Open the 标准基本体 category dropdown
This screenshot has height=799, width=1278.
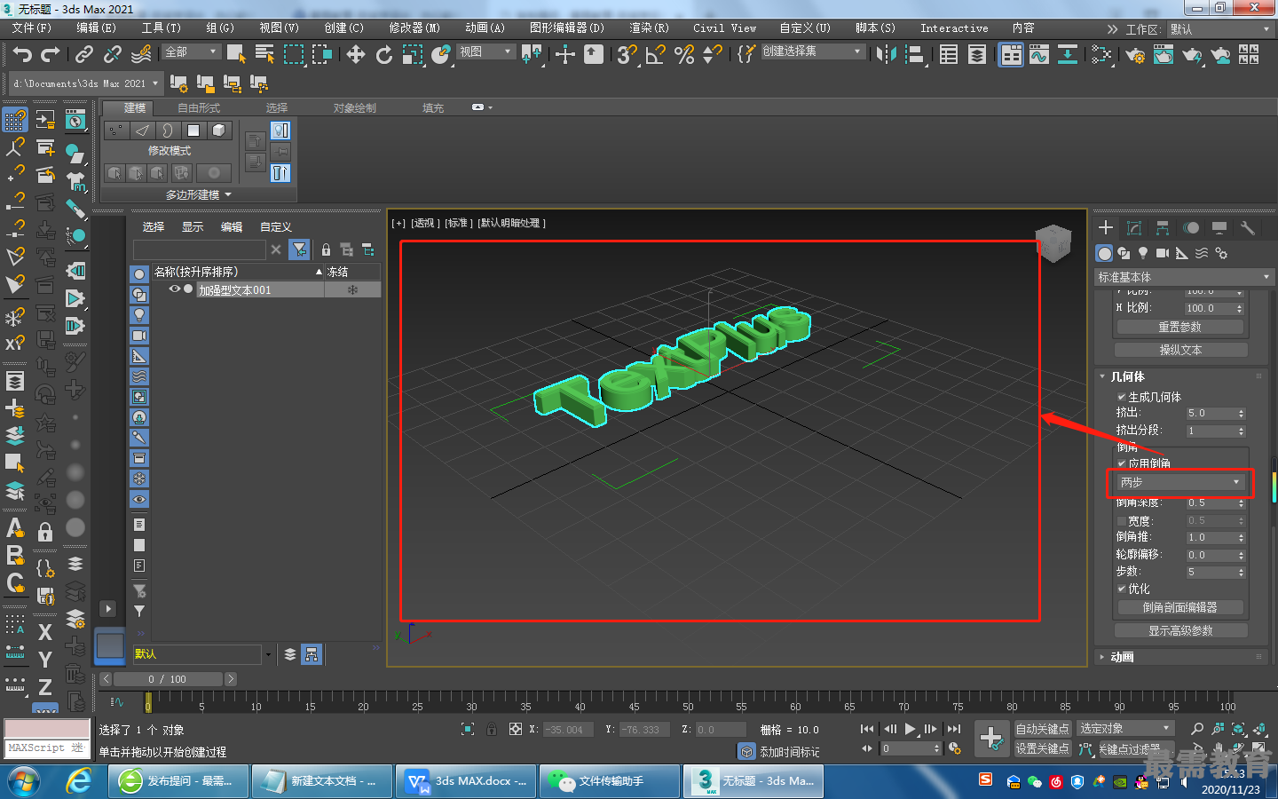(1184, 277)
